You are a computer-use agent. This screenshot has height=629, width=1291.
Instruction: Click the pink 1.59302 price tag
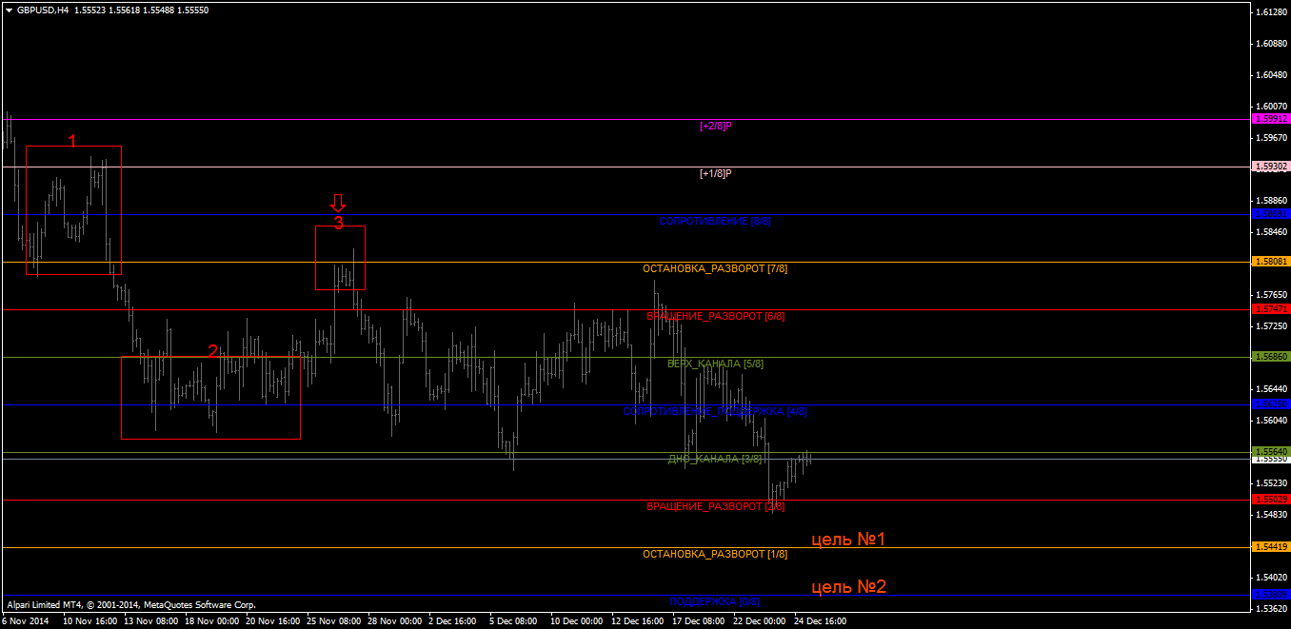tap(1271, 167)
